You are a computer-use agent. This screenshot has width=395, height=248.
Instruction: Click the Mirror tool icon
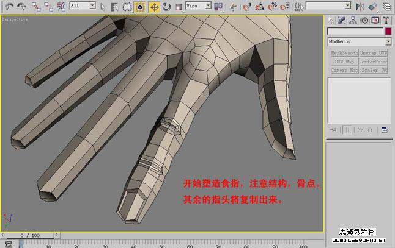tap(360, 7)
